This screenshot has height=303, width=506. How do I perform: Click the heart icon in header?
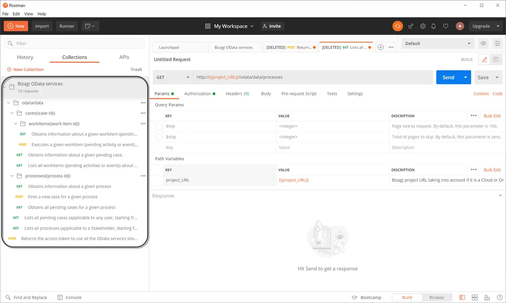[x=446, y=26]
